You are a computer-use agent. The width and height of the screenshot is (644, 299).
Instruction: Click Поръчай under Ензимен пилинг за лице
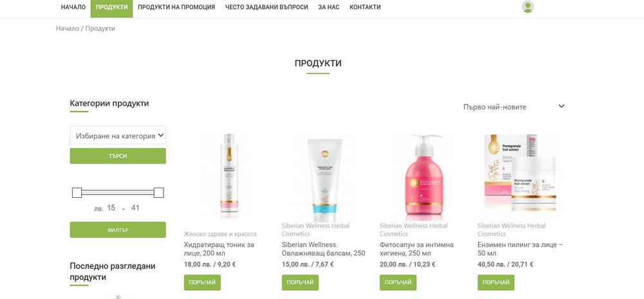click(496, 283)
